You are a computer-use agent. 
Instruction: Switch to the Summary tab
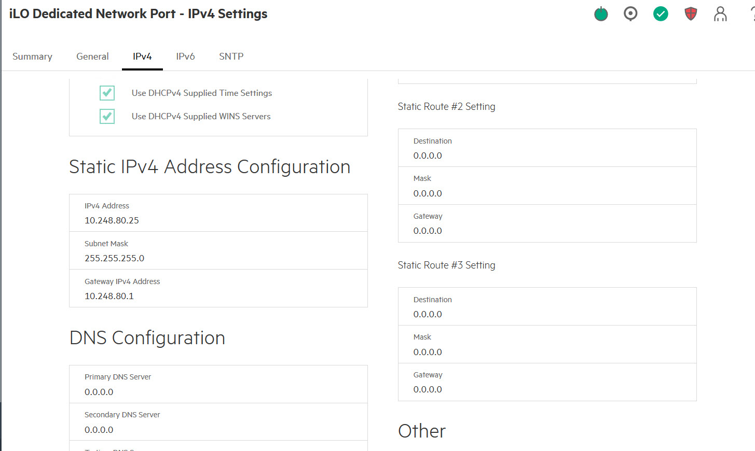(x=32, y=57)
